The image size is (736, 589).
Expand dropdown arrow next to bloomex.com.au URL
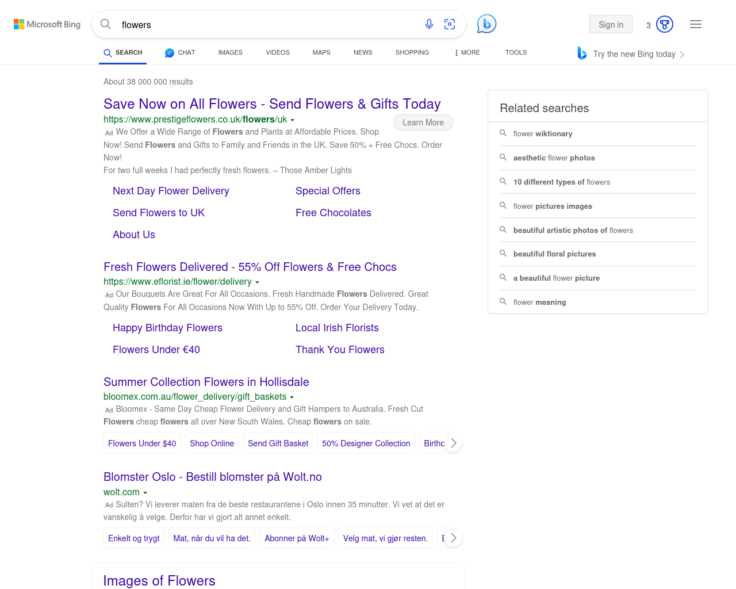pyautogui.click(x=292, y=397)
